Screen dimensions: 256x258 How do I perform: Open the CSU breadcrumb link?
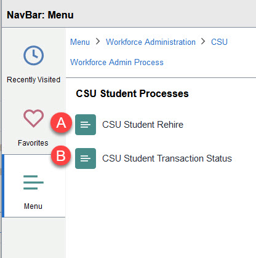219,42
